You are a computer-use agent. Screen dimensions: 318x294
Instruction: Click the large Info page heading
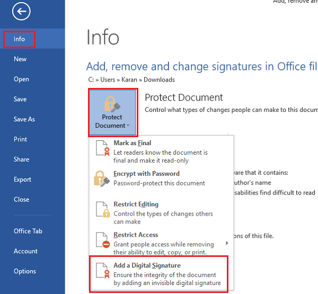[x=103, y=37]
